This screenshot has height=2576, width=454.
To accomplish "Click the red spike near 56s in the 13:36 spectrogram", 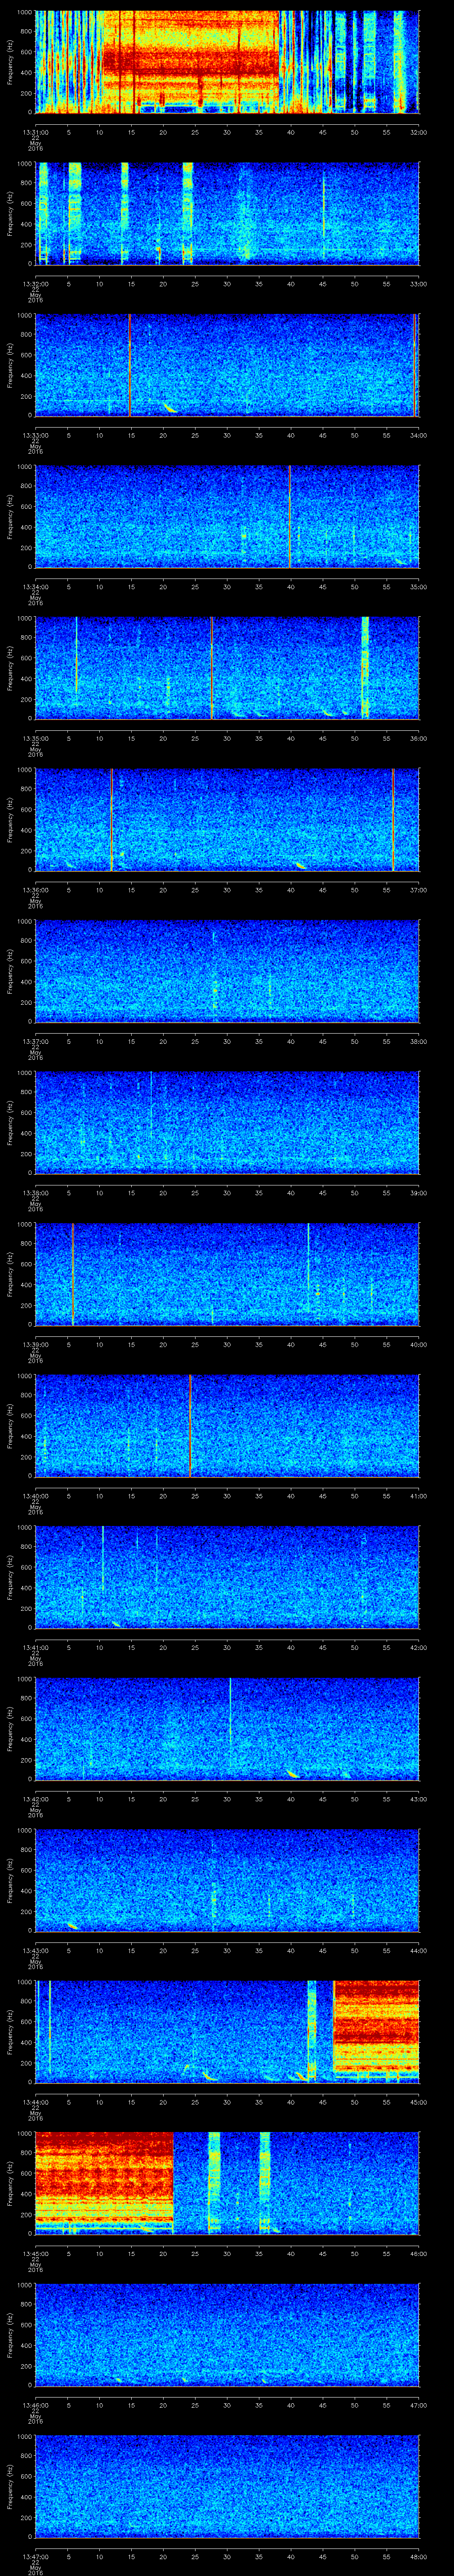I will tap(393, 819).
